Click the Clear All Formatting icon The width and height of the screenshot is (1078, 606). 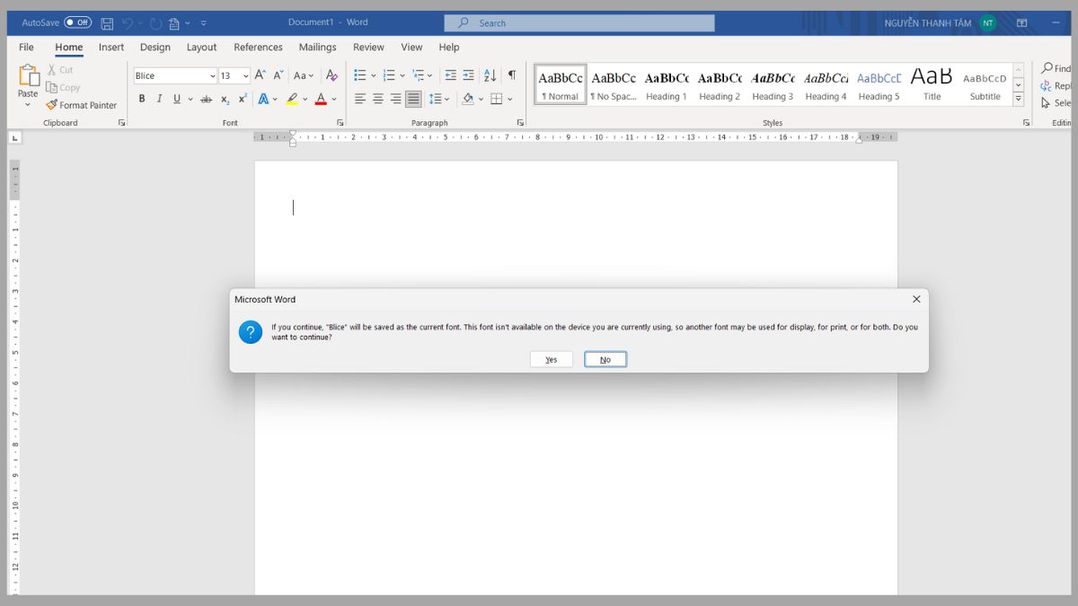[331, 75]
